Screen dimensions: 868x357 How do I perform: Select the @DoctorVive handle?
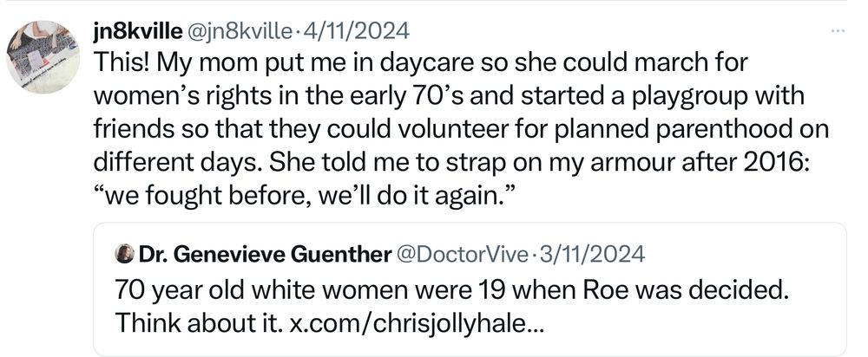(x=463, y=254)
